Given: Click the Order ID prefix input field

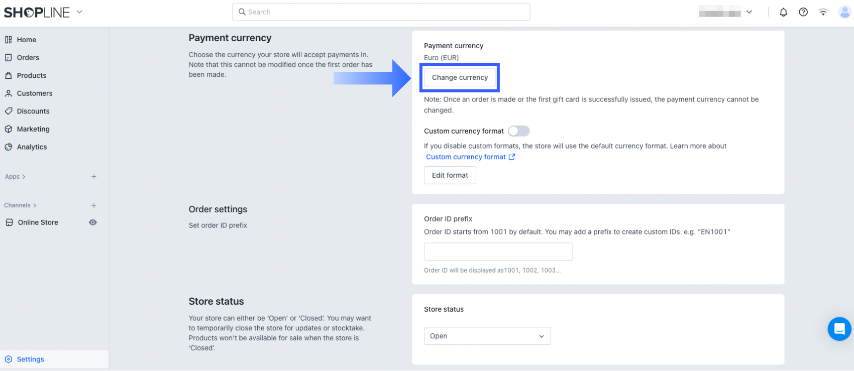Looking at the screenshot, I should [498, 252].
